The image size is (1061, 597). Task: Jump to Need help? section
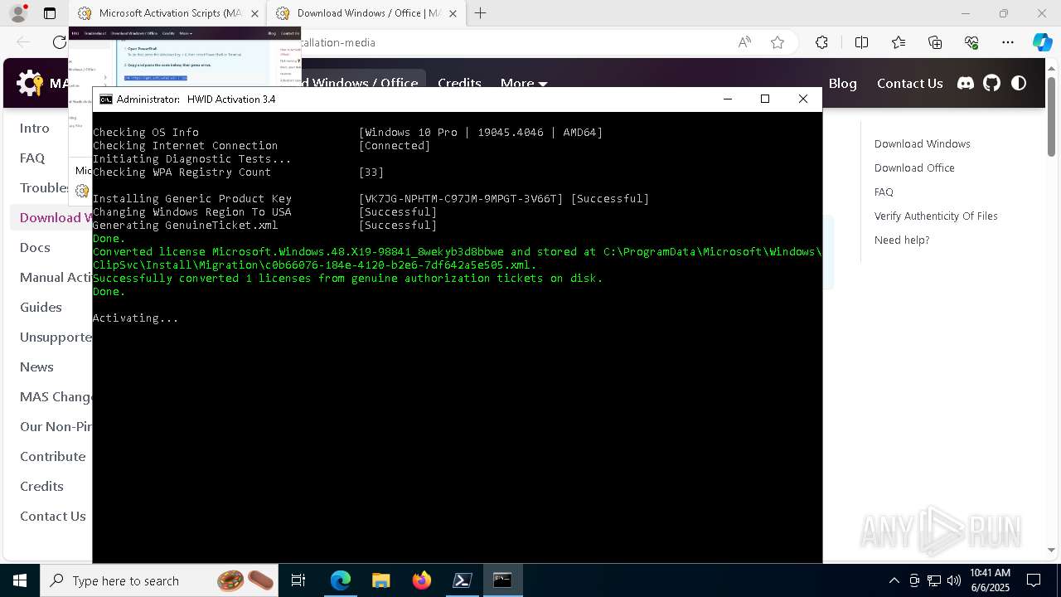point(902,240)
